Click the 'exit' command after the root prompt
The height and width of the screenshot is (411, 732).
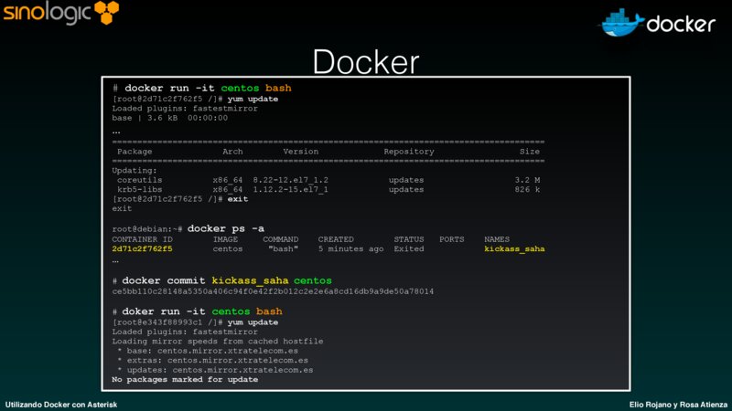point(238,198)
